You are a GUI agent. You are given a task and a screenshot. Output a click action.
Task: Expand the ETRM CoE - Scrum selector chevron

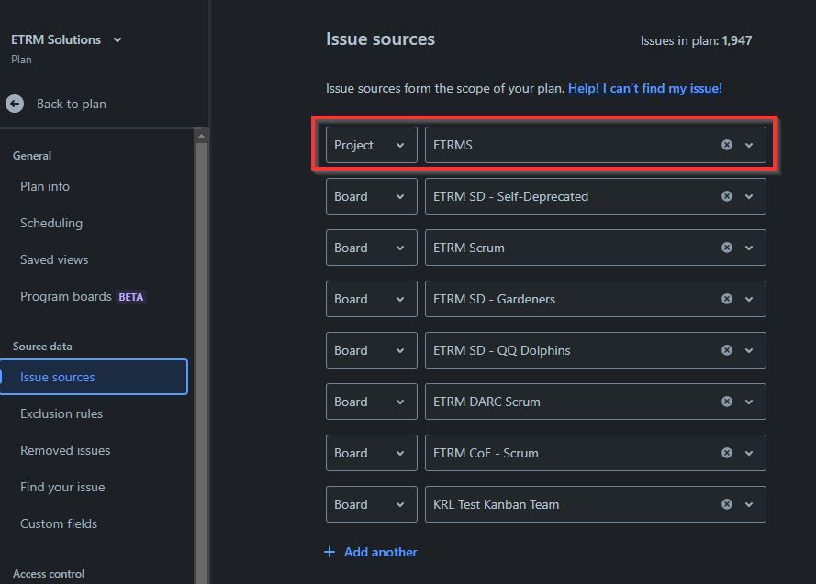[x=749, y=453]
